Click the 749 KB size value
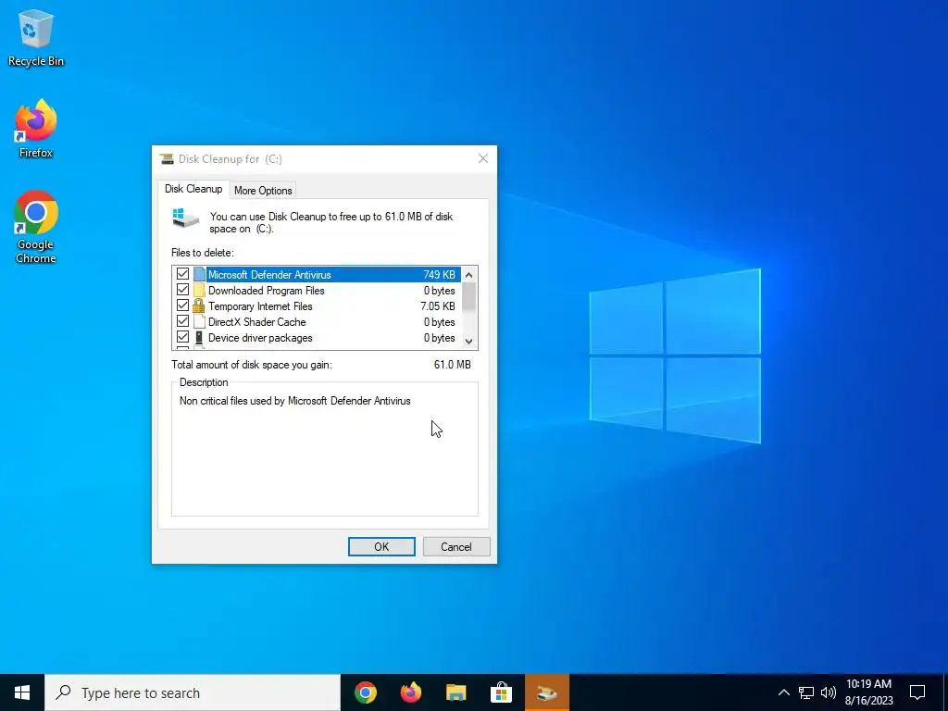The width and height of the screenshot is (948, 711). tap(439, 274)
